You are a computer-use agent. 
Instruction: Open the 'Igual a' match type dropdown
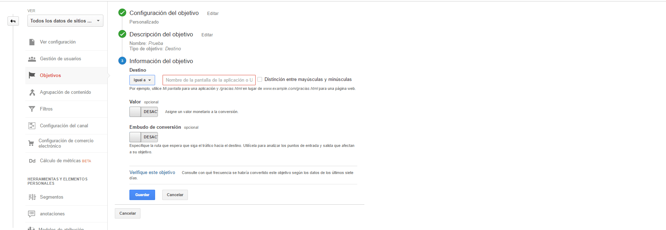click(142, 80)
